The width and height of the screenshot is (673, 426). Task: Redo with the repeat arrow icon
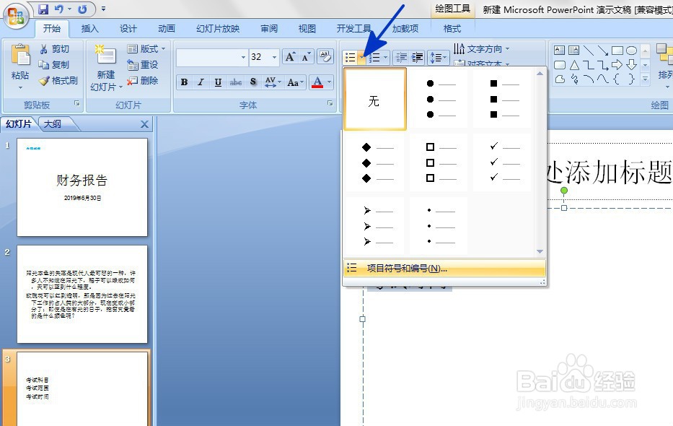[82, 9]
